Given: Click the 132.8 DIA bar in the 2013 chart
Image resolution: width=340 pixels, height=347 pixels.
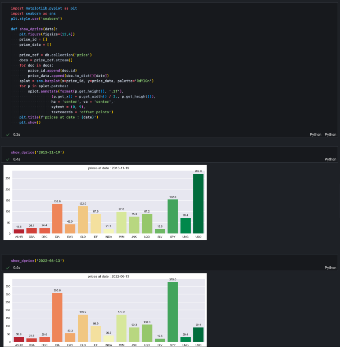Looking at the screenshot, I should click(x=57, y=219).
